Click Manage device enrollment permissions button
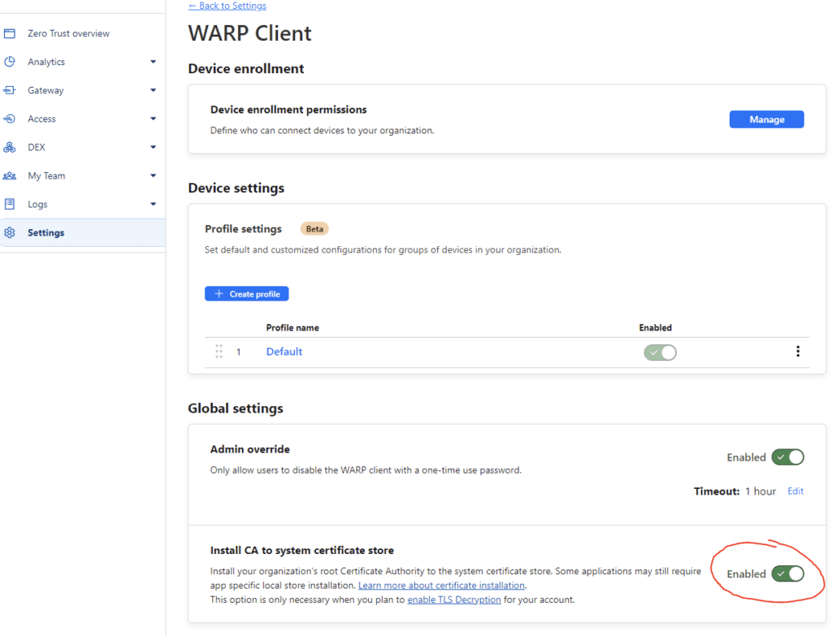The height and width of the screenshot is (636, 832). pyautogui.click(x=766, y=119)
